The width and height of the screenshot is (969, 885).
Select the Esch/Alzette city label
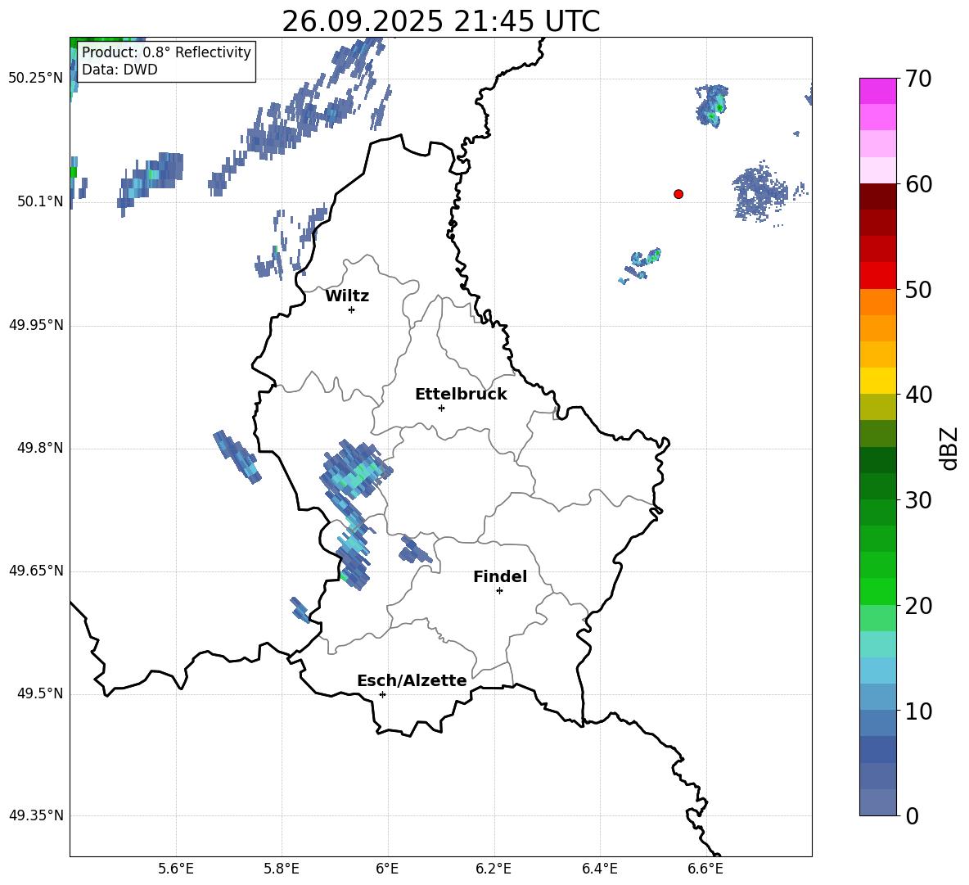point(412,680)
